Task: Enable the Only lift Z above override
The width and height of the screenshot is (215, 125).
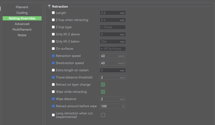Action: click(x=53, y=34)
